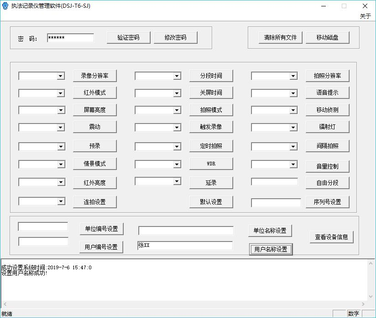Screen dimensions: 376x318
Task: Click the 验证密码 button
Action: (x=128, y=37)
